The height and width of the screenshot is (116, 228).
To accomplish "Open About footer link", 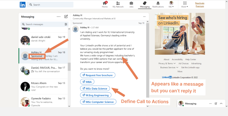I will tap(166, 59).
